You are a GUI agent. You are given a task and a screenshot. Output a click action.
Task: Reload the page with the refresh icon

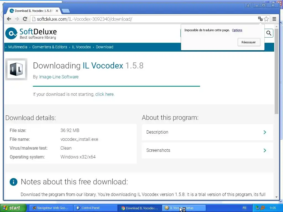coord(25,19)
